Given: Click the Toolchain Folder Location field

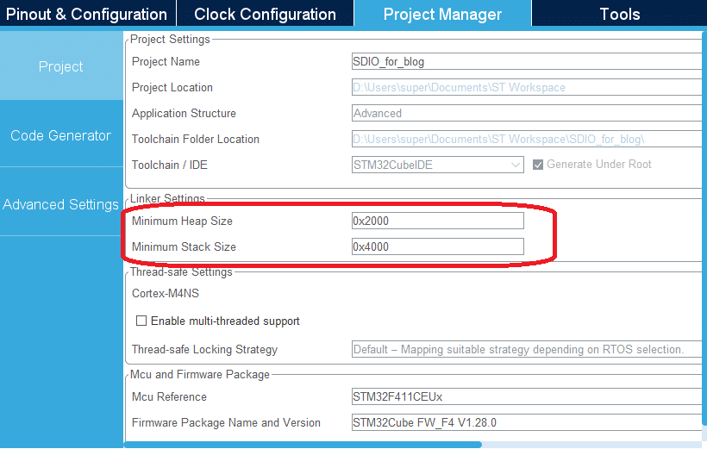Looking at the screenshot, I should [529, 139].
